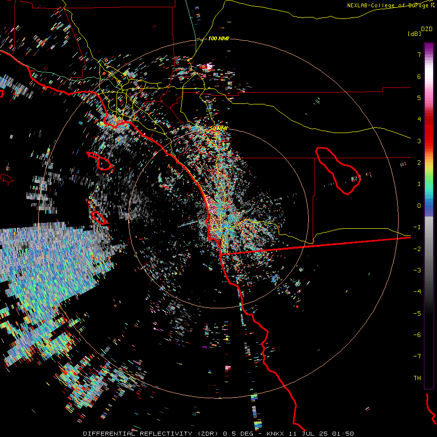Image resolution: width=437 pixels, height=437 pixels.
Task: Click the -5 scale label
Action: click(x=417, y=314)
